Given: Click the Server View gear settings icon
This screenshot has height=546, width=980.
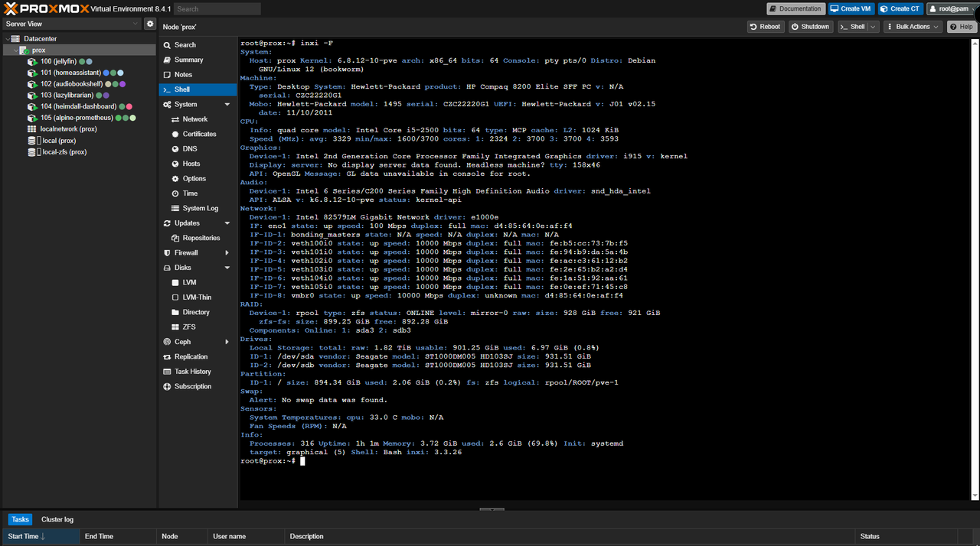Looking at the screenshot, I should (x=150, y=24).
